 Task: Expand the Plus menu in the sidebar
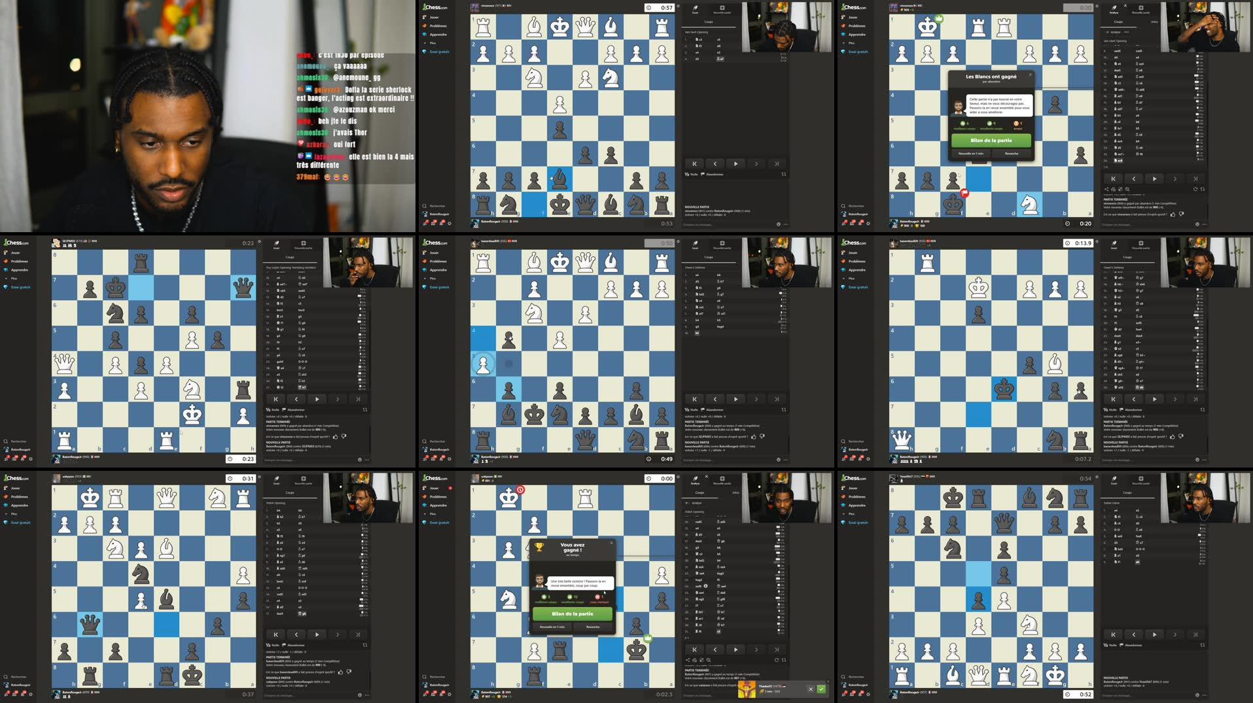pyautogui.click(x=425, y=43)
